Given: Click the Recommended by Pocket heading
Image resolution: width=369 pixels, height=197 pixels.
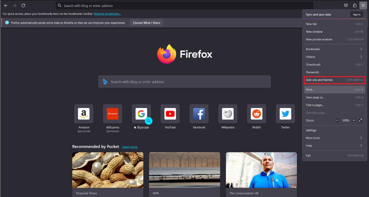Looking at the screenshot, I should pyautogui.click(x=96, y=147).
